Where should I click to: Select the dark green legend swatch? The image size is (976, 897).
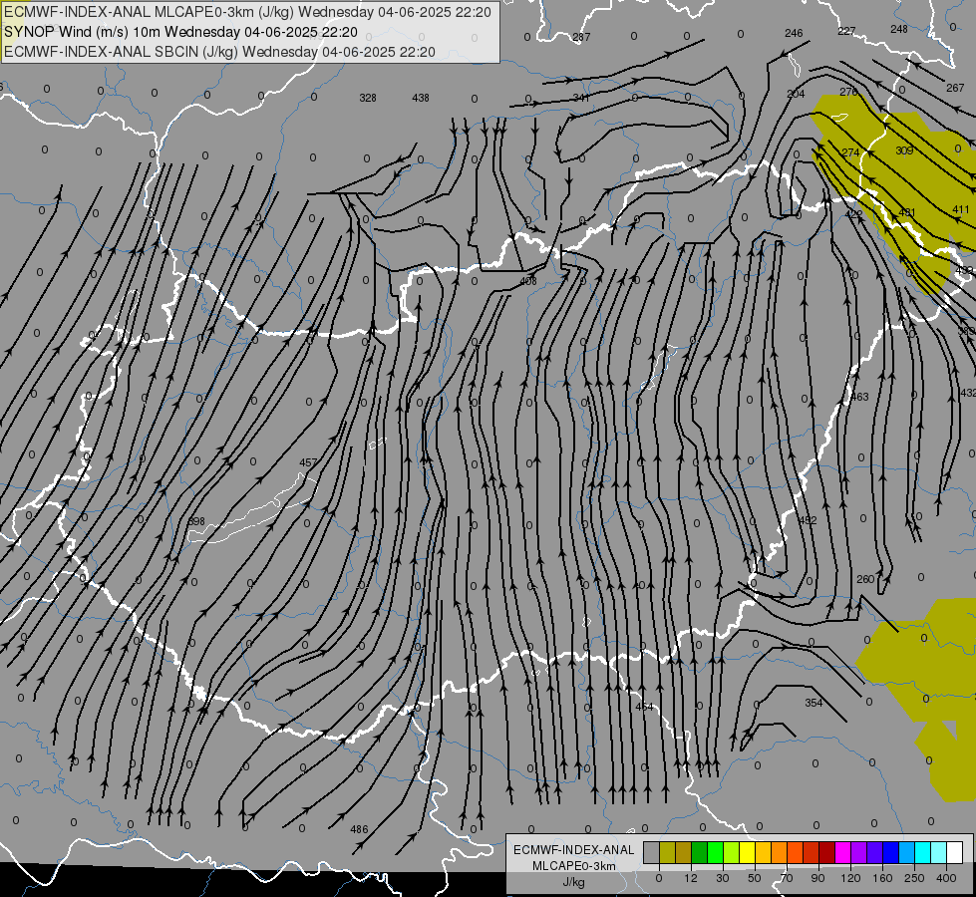[x=700, y=852]
